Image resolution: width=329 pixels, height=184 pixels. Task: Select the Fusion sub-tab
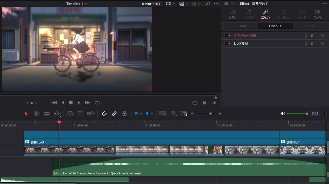point(241,26)
